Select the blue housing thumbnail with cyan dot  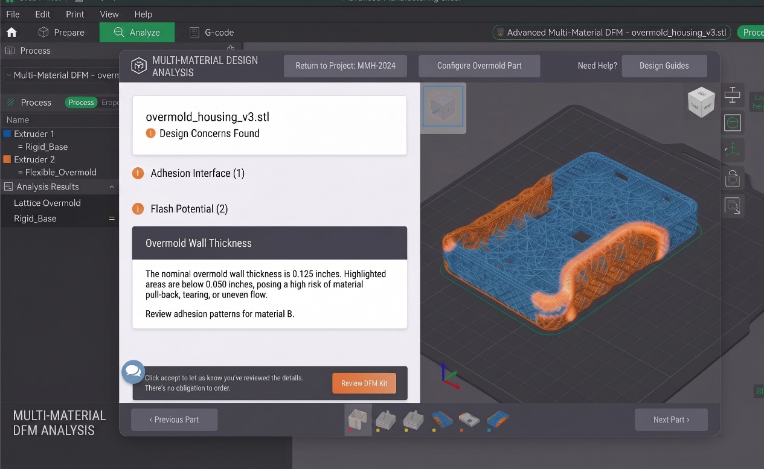(x=497, y=420)
